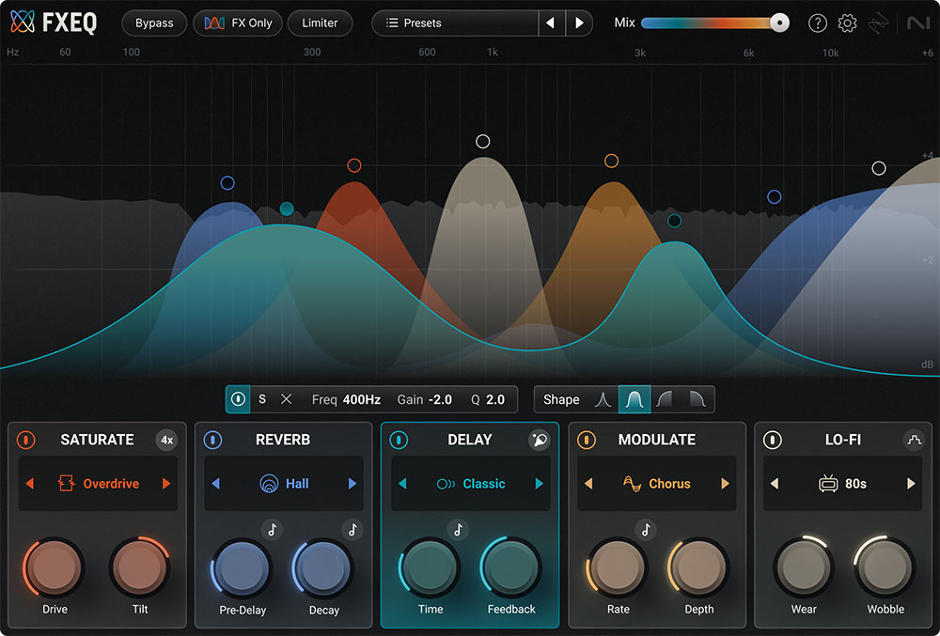Select the previous Modulate mode from Chorus
The height and width of the screenshot is (636, 940).
click(x=588, y=483)
